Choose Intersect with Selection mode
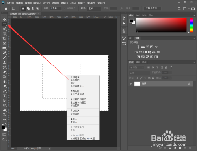 [x=38, y=9]
